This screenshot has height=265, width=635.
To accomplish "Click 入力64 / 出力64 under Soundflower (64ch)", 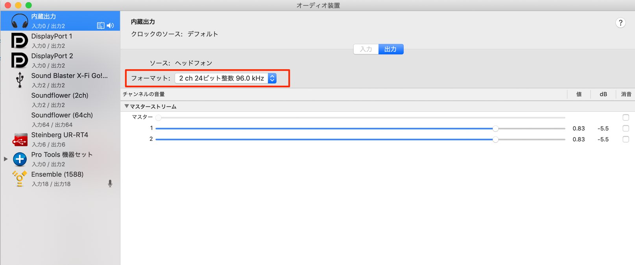I will 52,125.
